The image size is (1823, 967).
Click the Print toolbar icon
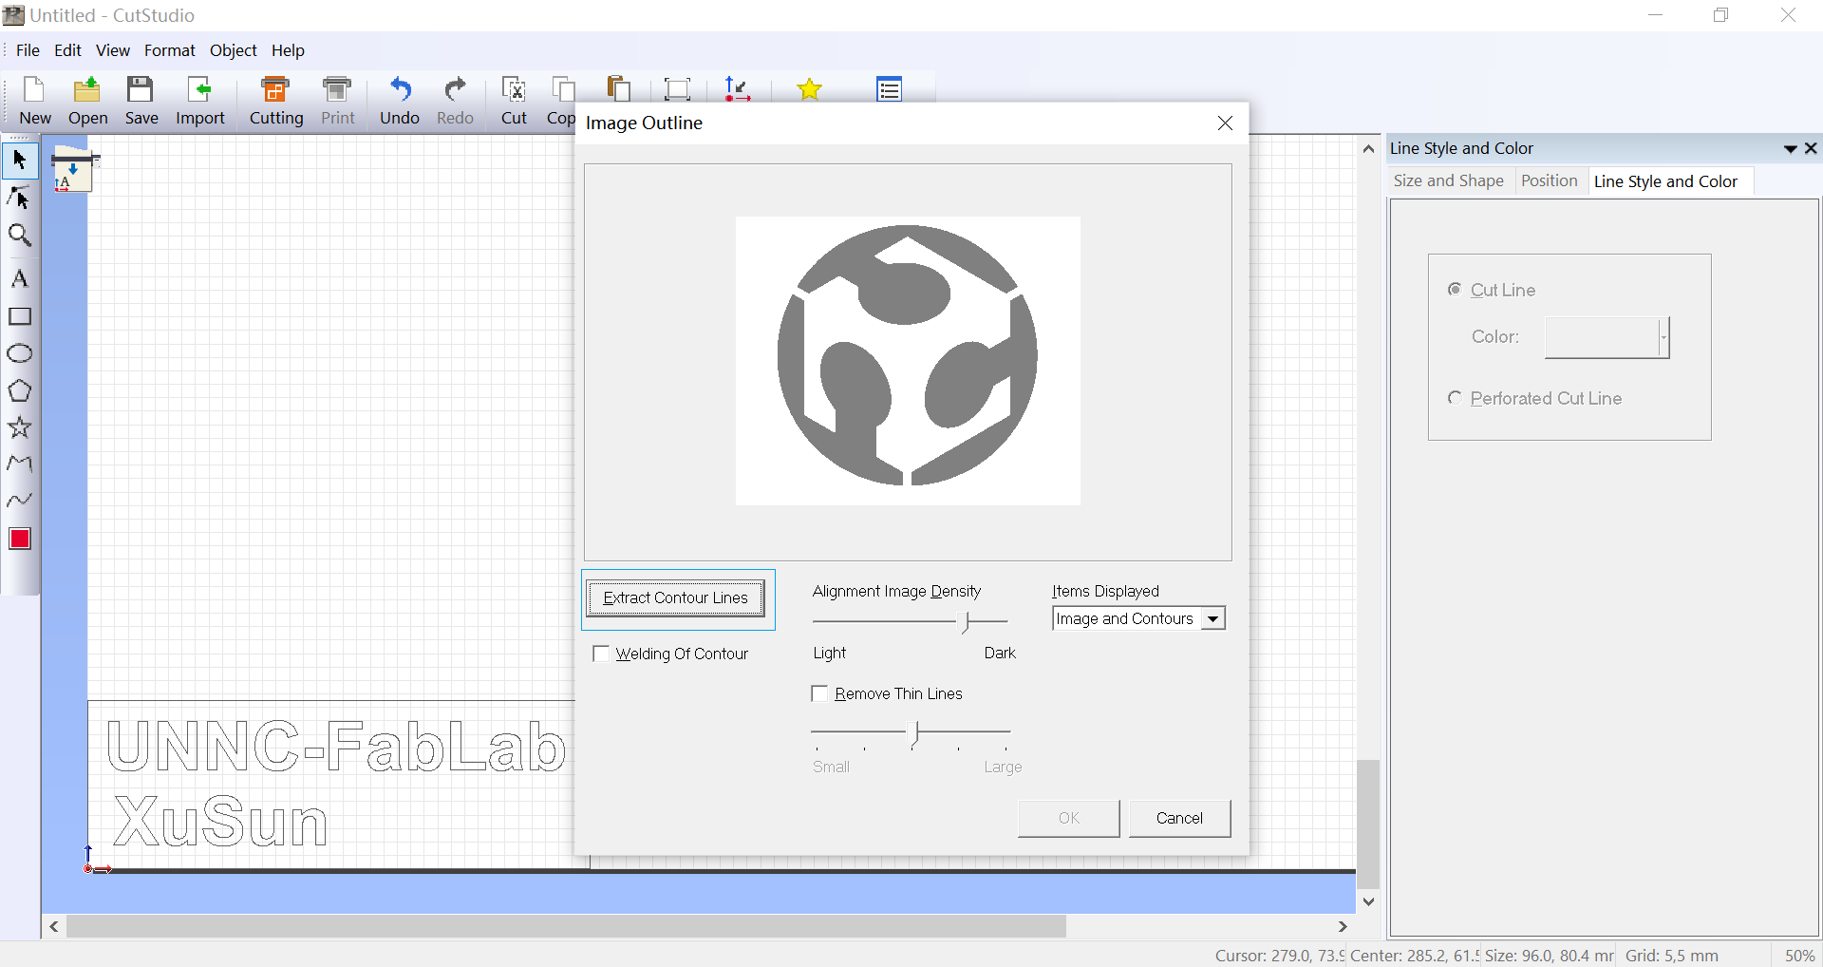pyautogui.click(x=337, y=101)
